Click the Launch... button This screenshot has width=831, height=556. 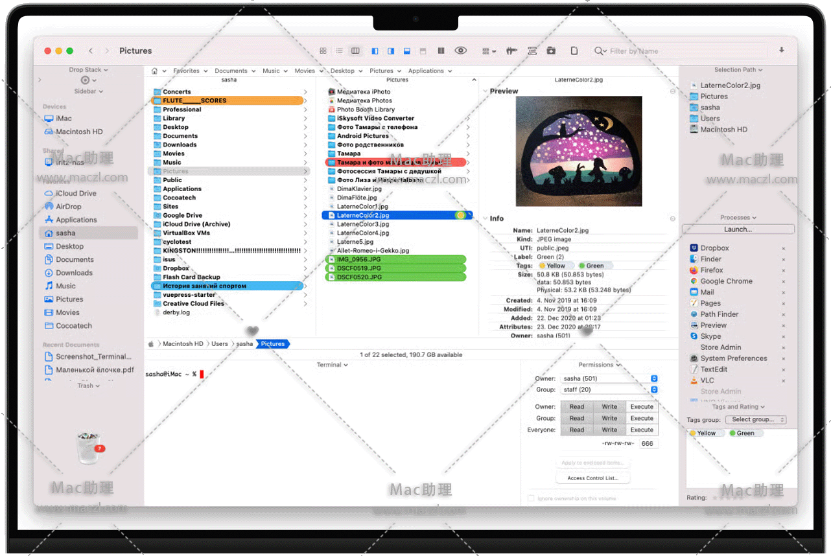(x=738, y=229)
